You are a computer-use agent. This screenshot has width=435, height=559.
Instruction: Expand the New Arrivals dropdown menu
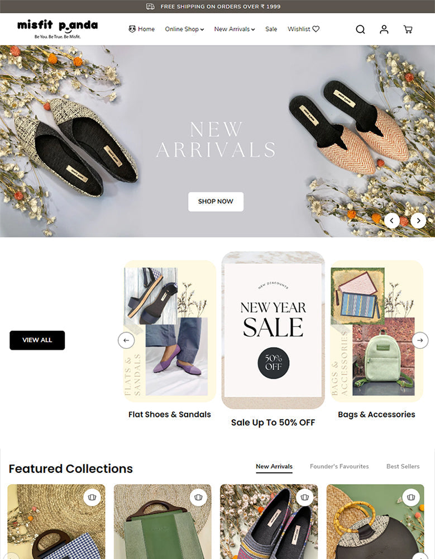(x=235, y=29)
